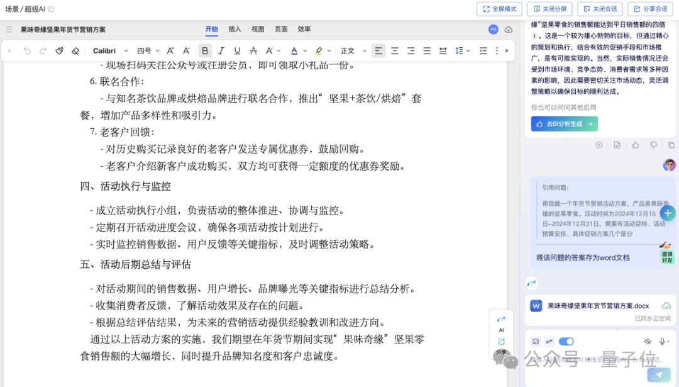Click the microphone icon in the chat panel
679x387 pixels.
click(x=662, y=341)
